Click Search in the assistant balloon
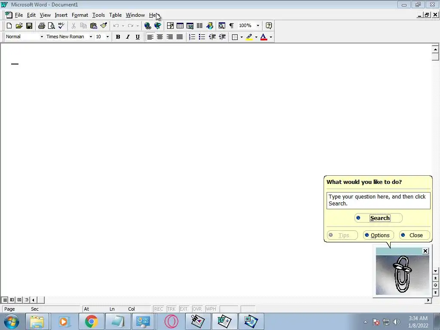Screen dimensions: 440x330 (378, 218)
